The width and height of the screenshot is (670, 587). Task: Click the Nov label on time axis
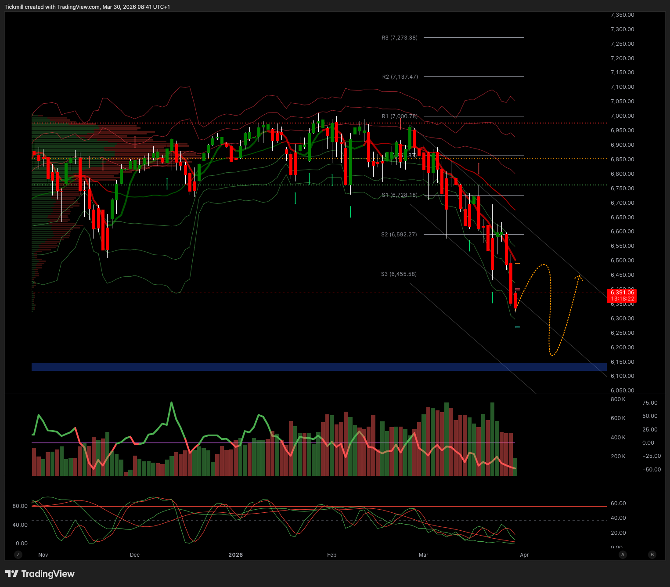pyautogui.click(x=43, y=554)
